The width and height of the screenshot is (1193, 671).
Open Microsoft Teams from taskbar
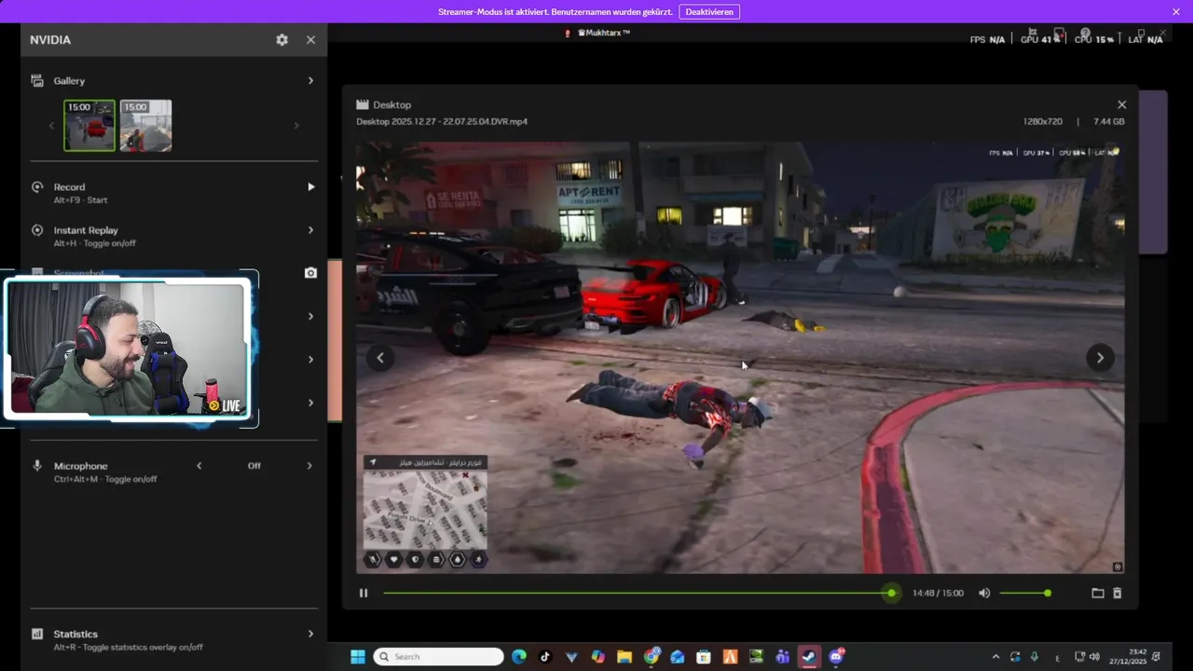[782, 657]
